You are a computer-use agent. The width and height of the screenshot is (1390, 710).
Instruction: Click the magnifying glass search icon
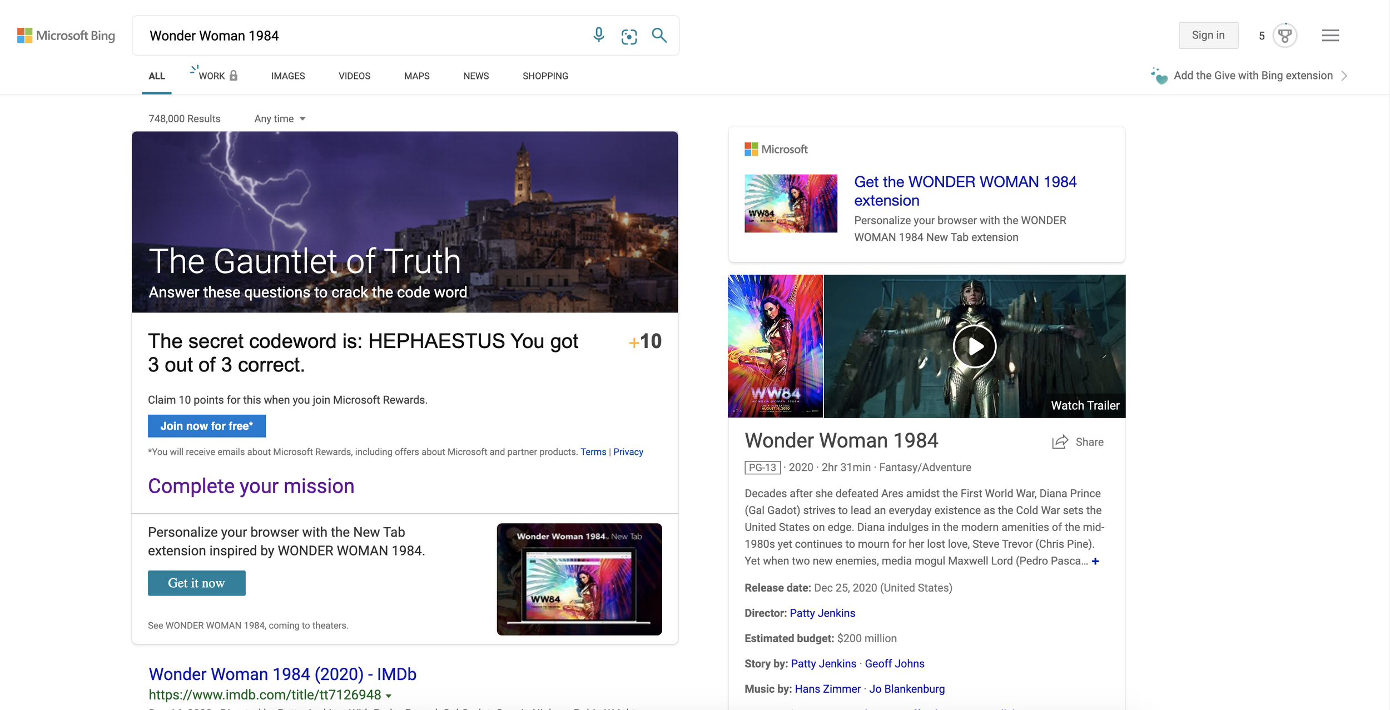659,36
